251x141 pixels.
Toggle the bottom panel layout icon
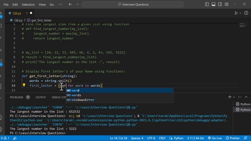point(213,4)
